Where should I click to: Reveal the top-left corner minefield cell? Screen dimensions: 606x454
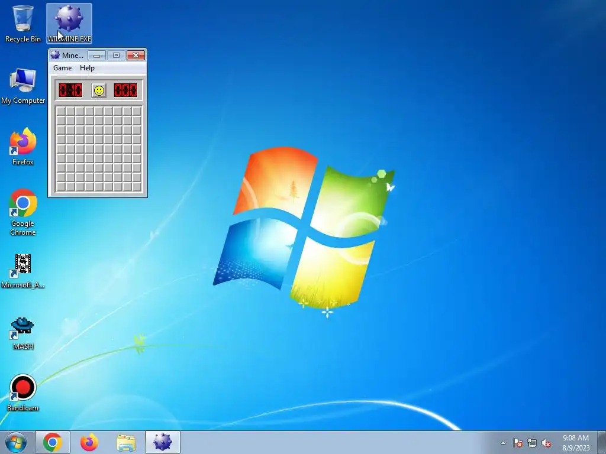(61, 111)
